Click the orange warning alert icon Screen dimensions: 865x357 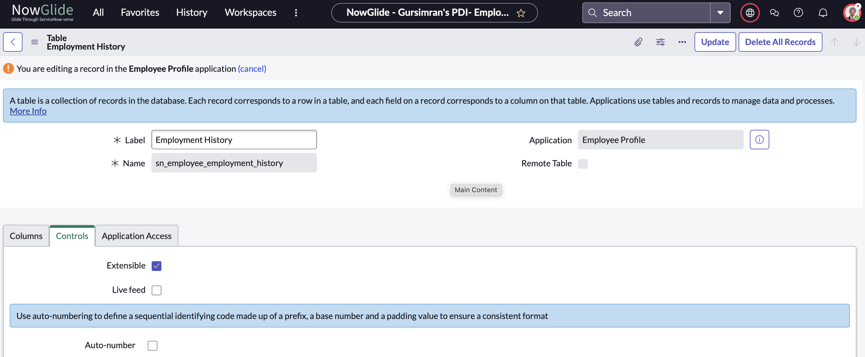(x=9, y=68)
